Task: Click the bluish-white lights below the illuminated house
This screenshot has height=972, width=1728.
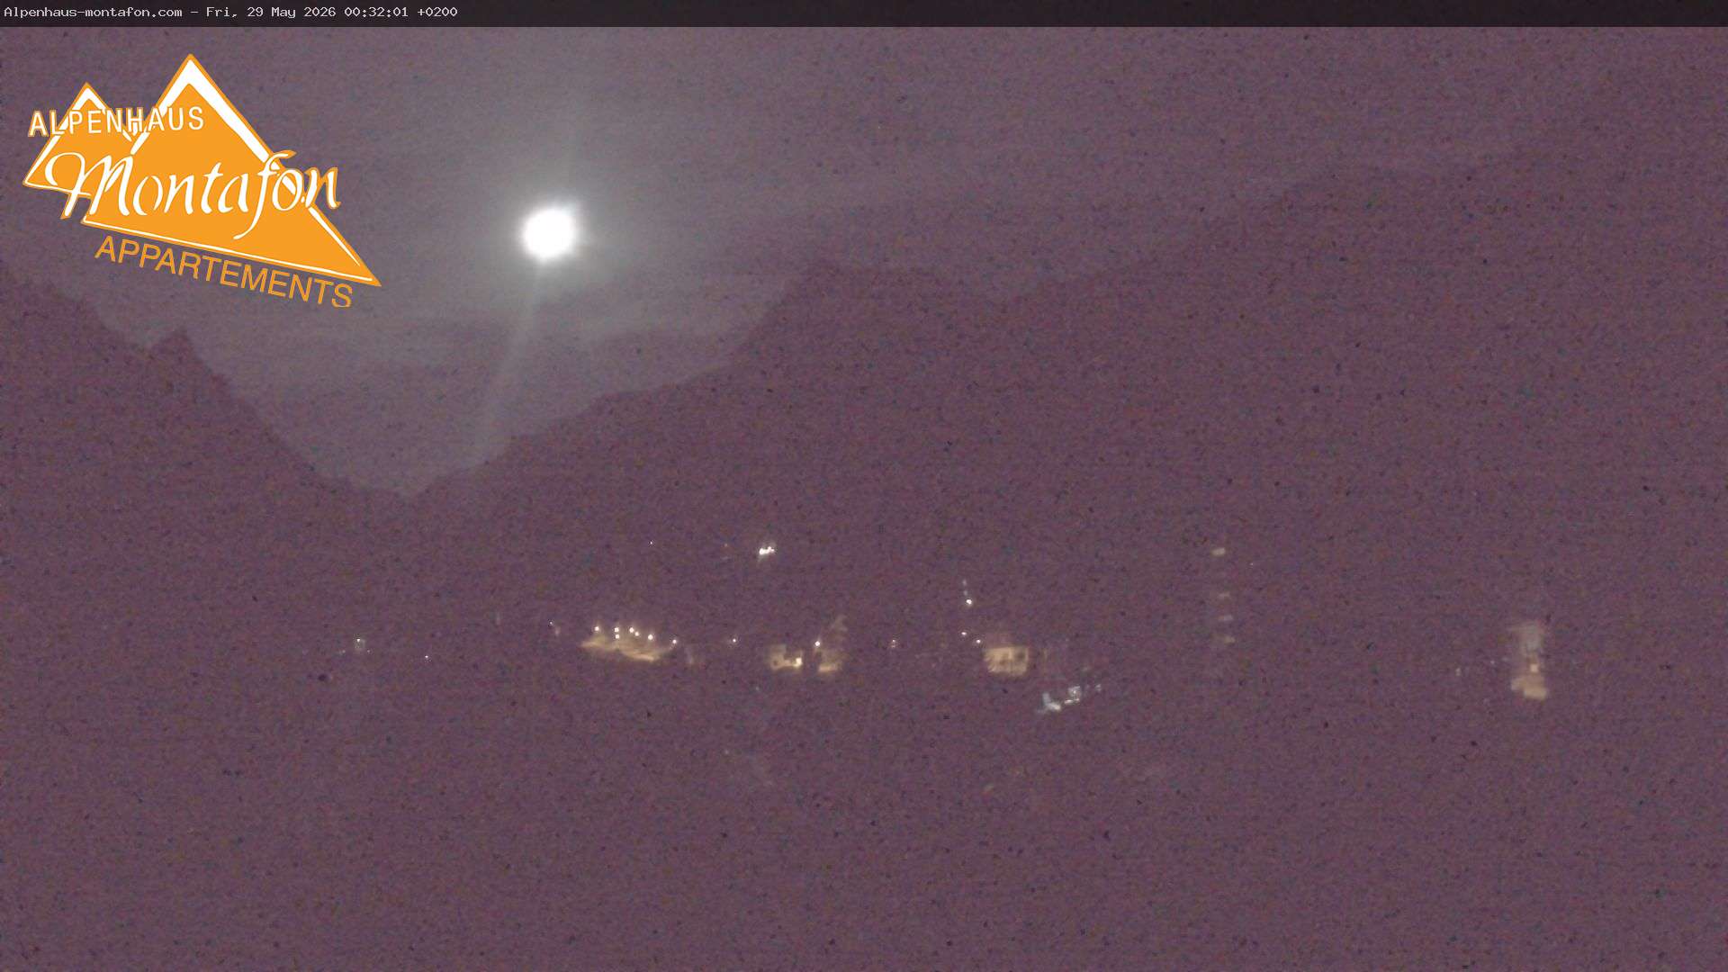Action: [1069, 697]
